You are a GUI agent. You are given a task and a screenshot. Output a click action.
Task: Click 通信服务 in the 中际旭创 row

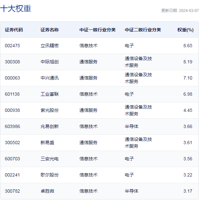(88, 62)
